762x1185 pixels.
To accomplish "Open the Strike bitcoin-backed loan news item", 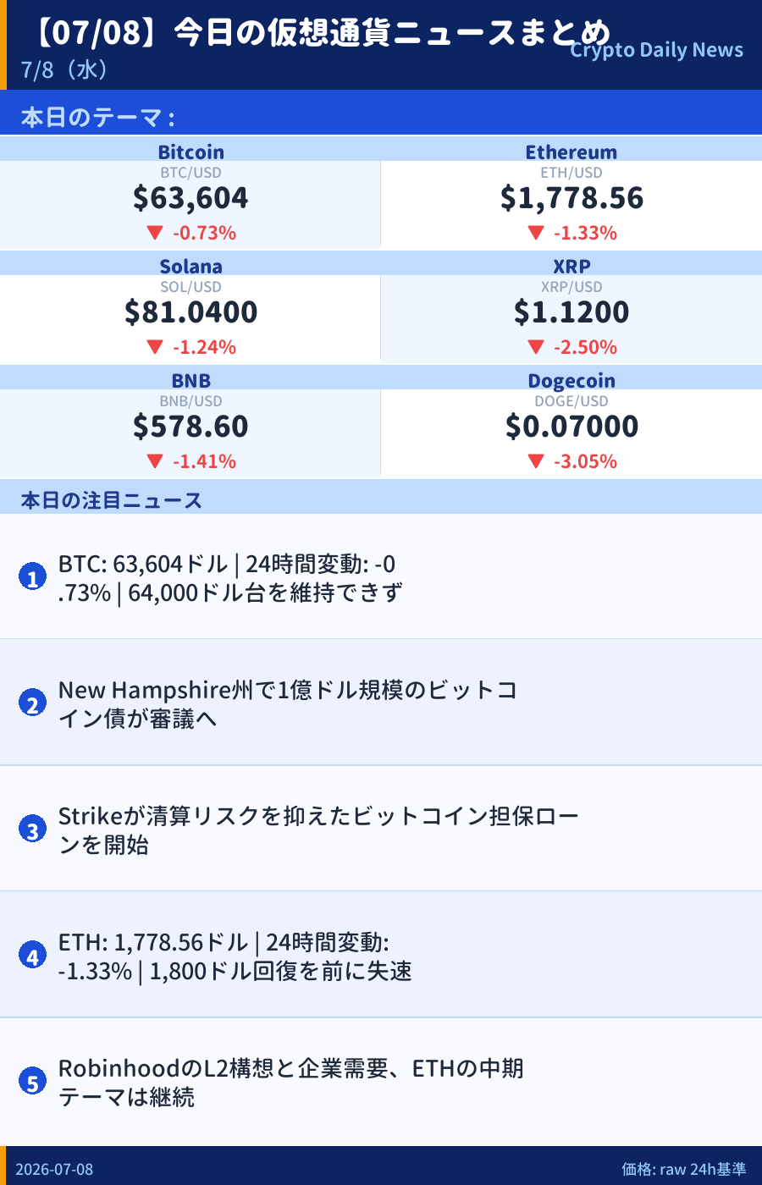I will click(x=381, y=829).
